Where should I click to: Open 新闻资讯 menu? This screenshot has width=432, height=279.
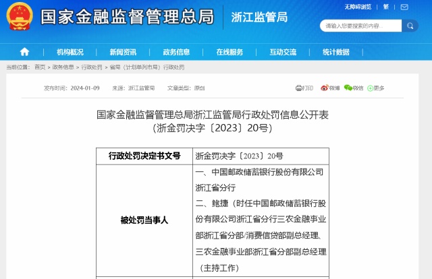[123, 52]
